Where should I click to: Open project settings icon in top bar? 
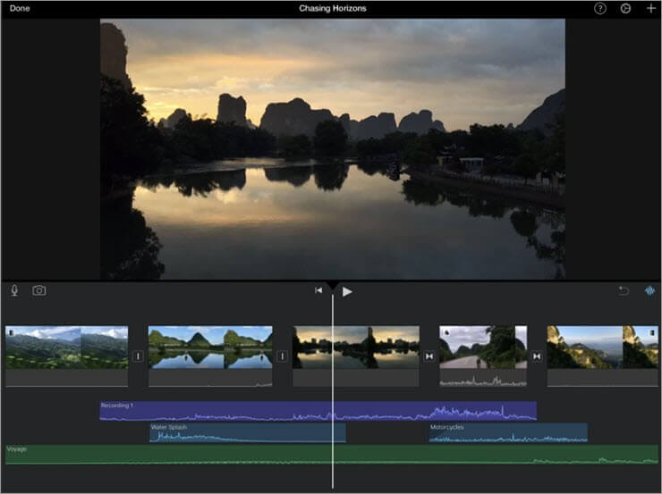point(625,8)
